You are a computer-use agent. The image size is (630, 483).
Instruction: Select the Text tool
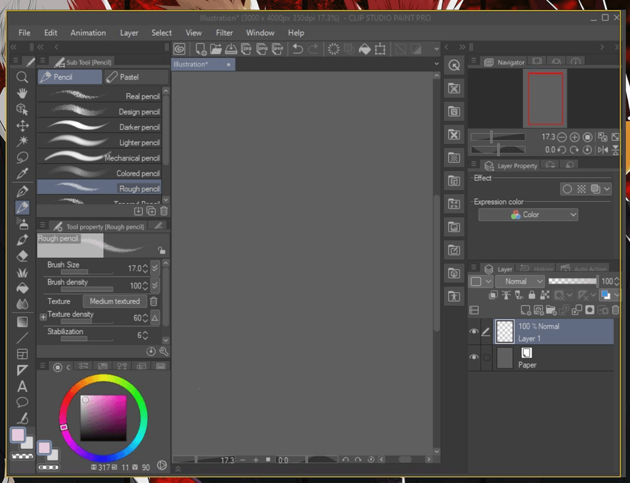[x=22, y=386]
